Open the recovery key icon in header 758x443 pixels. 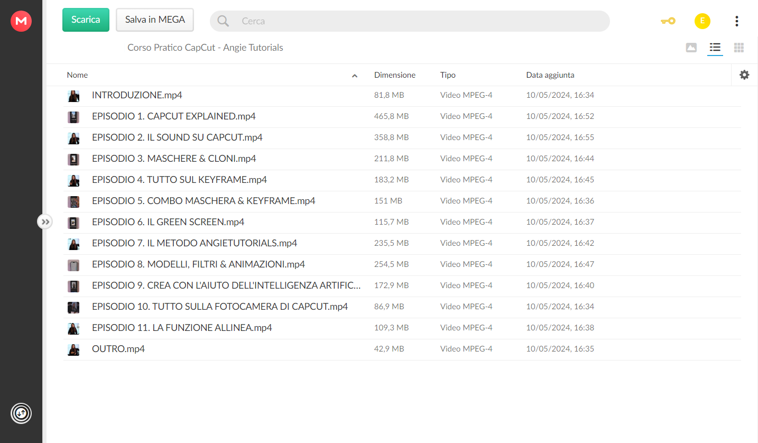668,21
